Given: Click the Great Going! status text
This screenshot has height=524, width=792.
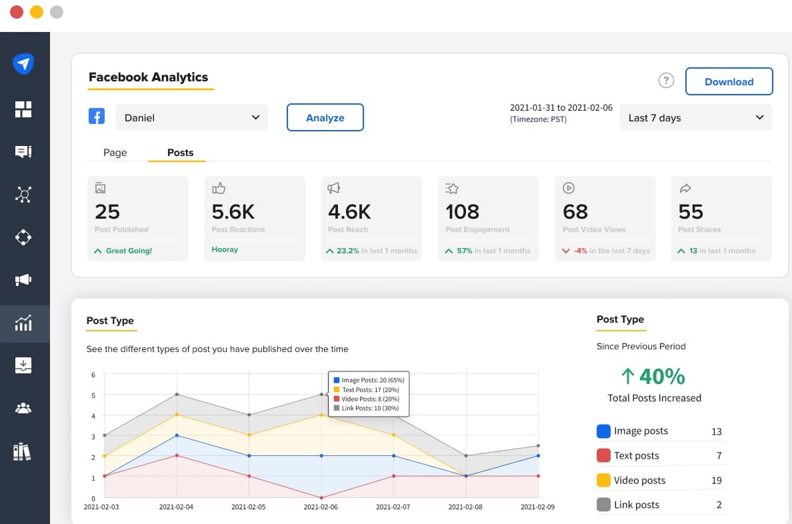Looking at the screenshot, I should tap(129, 251).
